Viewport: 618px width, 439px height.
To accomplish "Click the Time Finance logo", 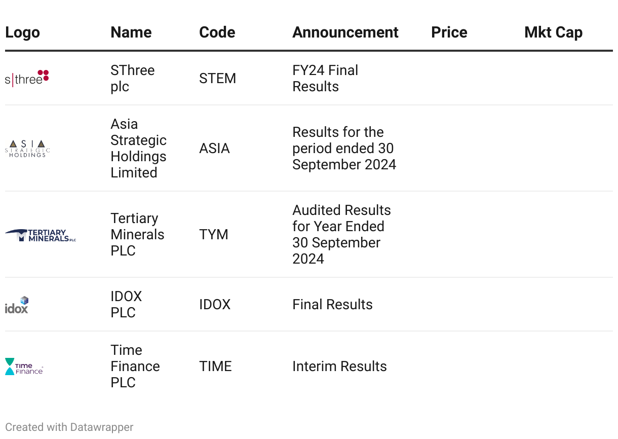I will tap(24, 367).
